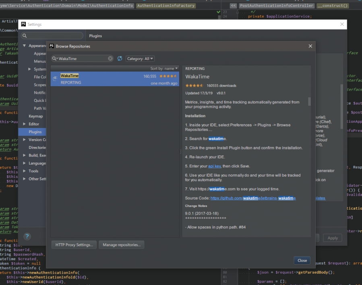
Task: Expand the Languages section
Action: 24,163
